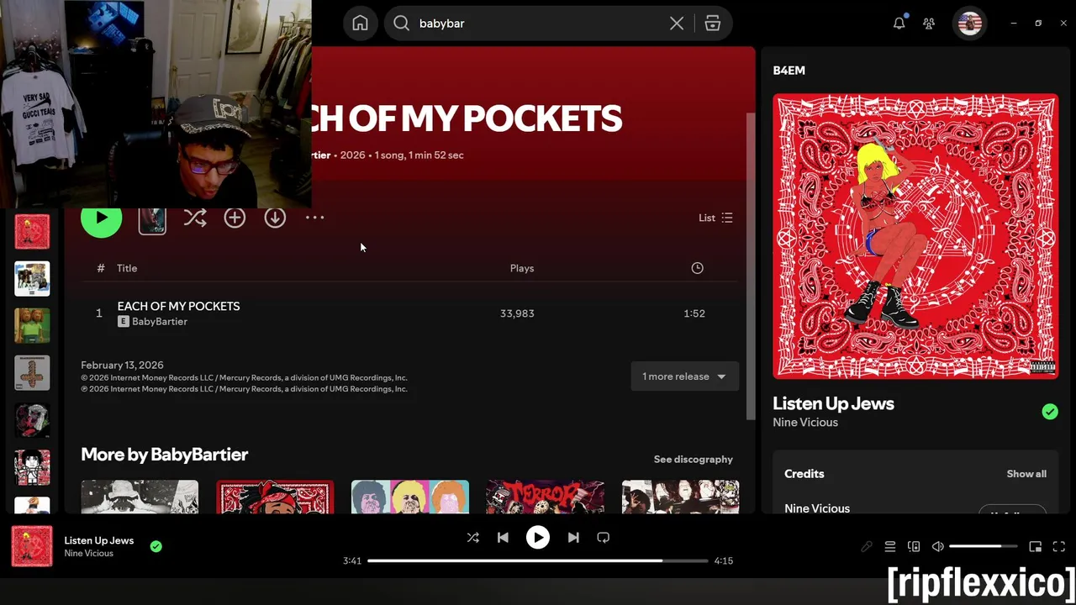Open BabyBartier artist link in track row
This screenshot has height=605, width=1076.
click(x=160, y=322)
